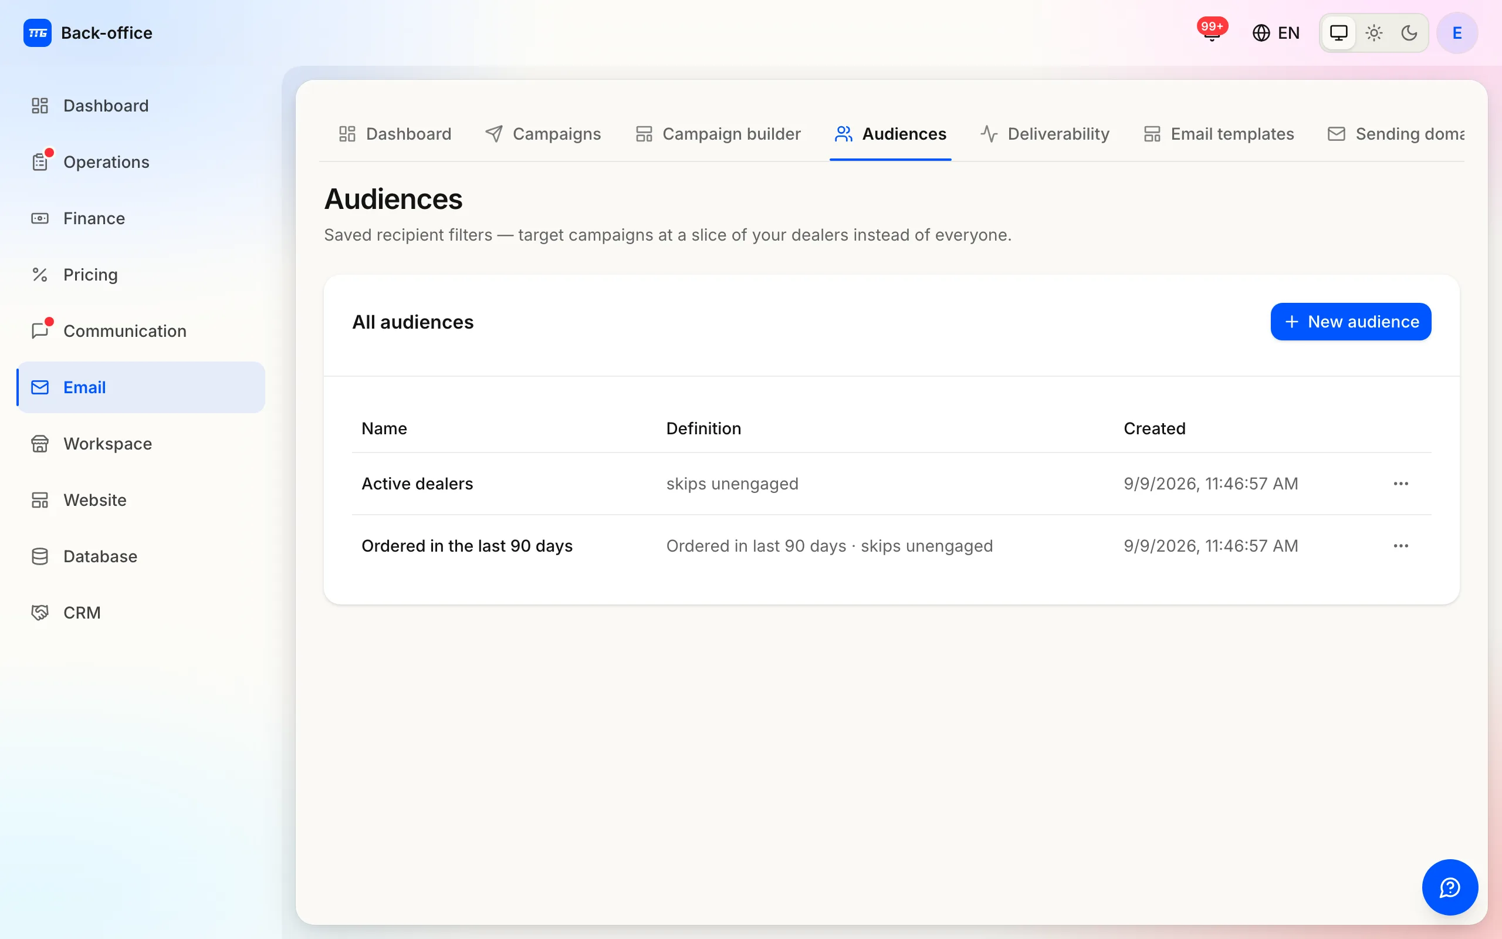1502x939 pixels.
Task: Open CRM in the sidebar
Action: [141, 612]
